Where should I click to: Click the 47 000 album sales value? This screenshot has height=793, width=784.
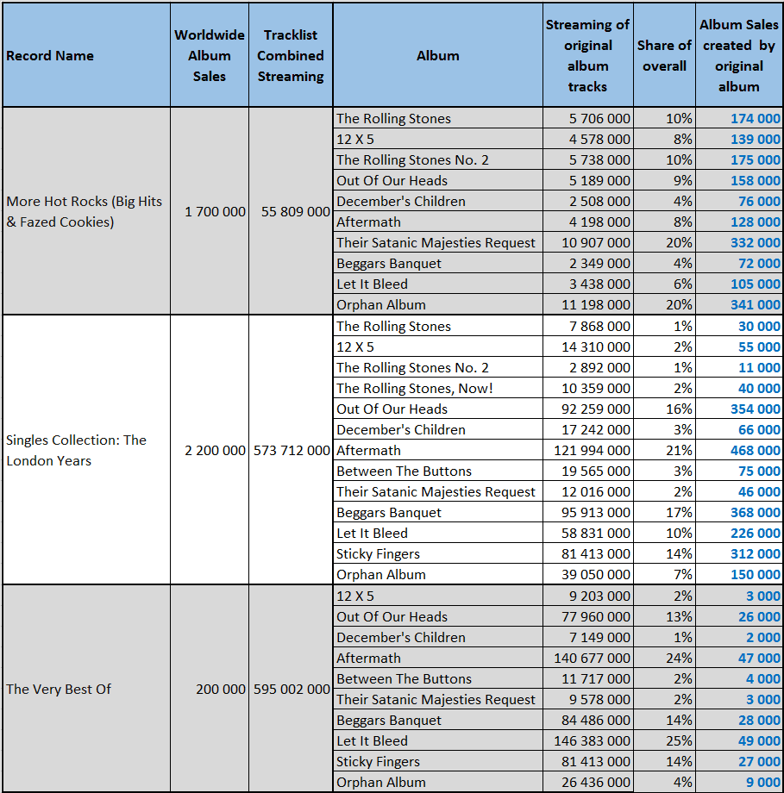[x=759, y=659]
